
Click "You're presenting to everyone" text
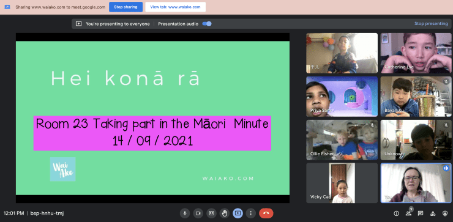(118, 24)
